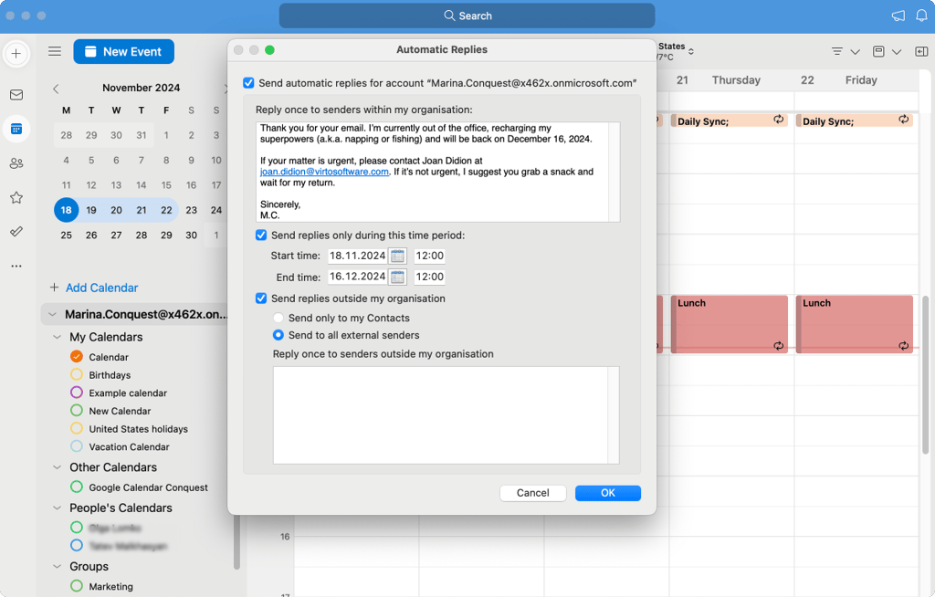
Task: Collapse the Other Calendars group
Action: 58,467
